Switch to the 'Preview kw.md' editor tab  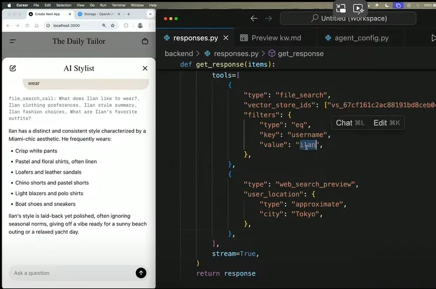270,38
